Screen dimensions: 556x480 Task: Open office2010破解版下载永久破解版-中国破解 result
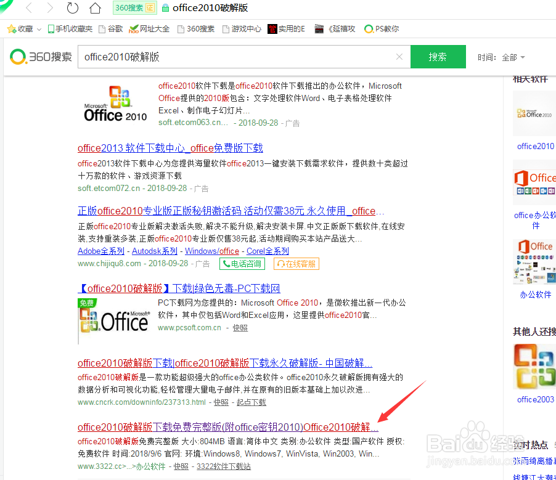(225, 363)
